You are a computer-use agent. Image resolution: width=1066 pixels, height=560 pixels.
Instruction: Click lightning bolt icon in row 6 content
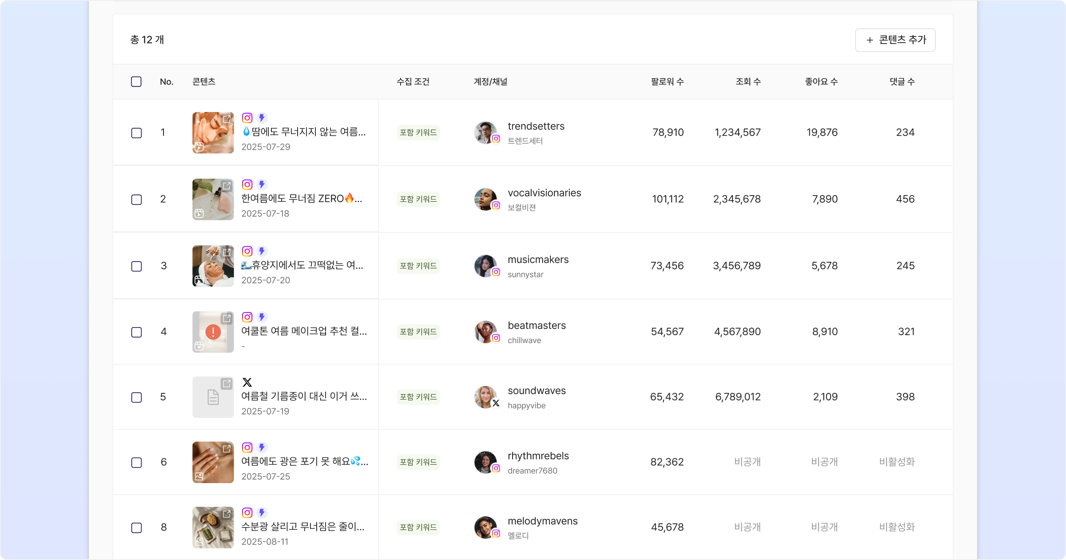(x=262, y=447)
